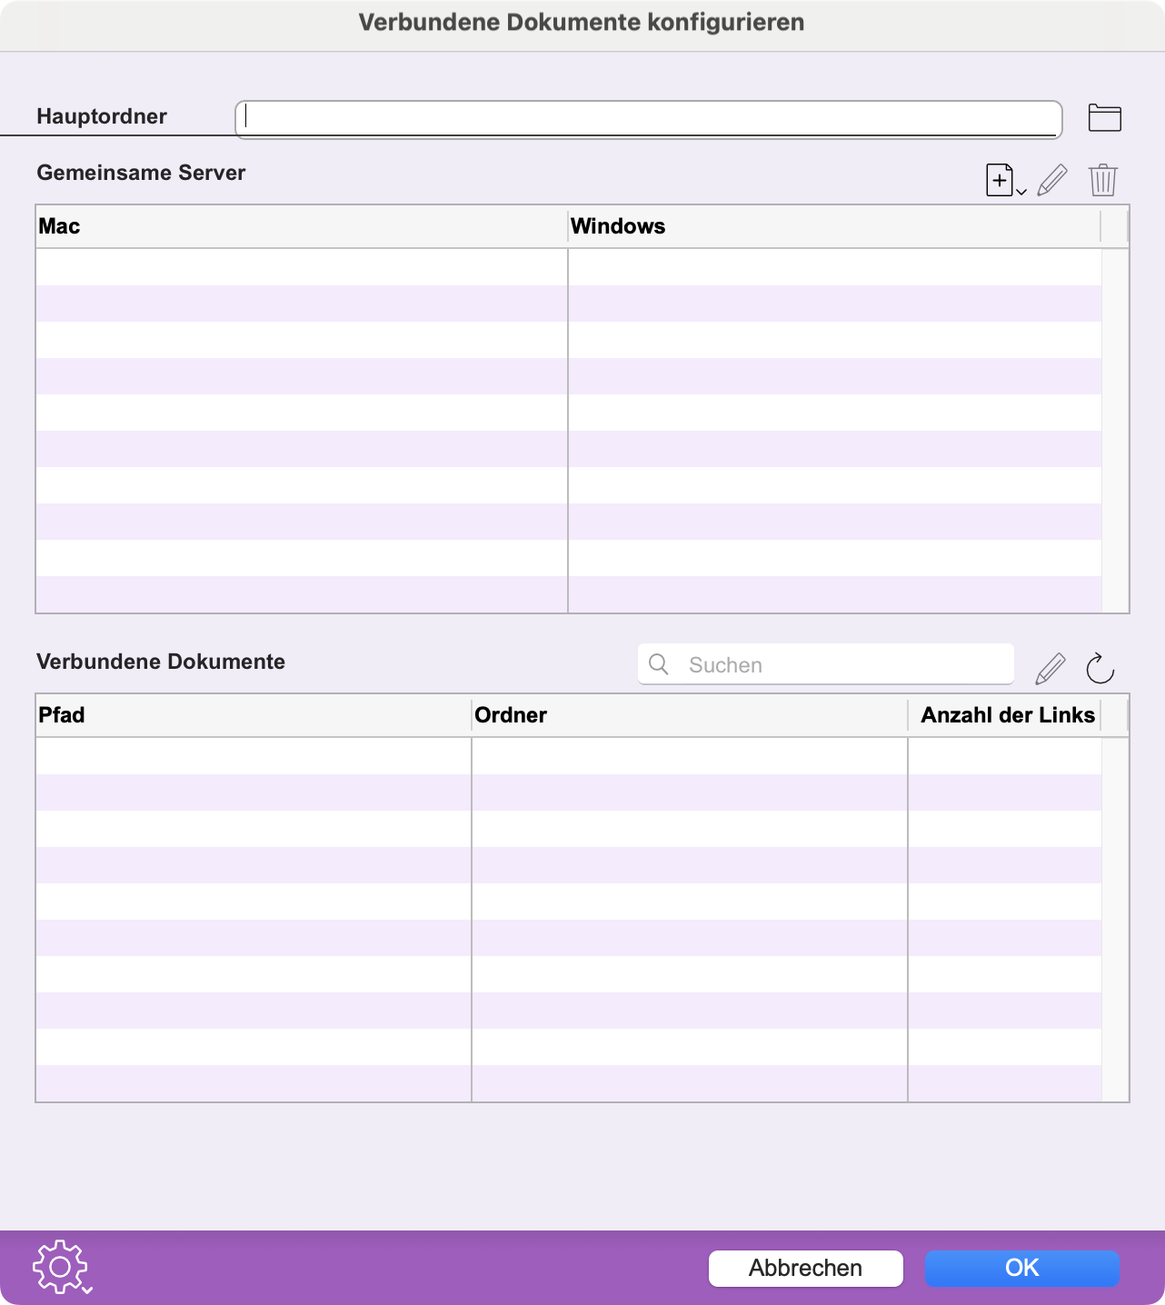Click the Verbundene Dokumente heading
This screenshot has height=1305, width=1165.
[161, 662]
